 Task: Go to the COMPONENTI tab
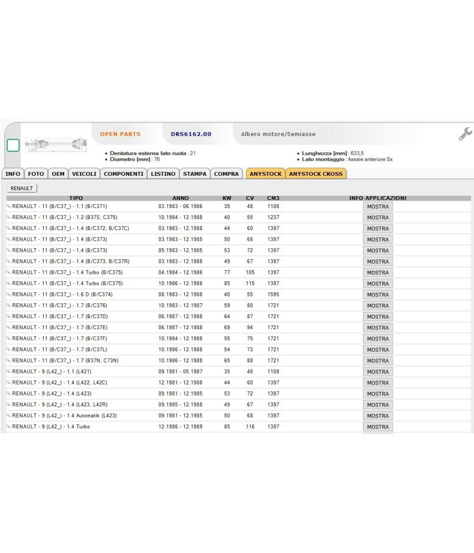click(123, 174)
